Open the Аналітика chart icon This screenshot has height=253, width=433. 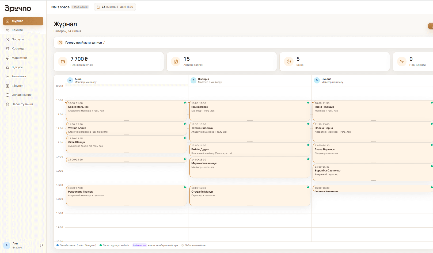pyautogui.click(x=7, y=76)
